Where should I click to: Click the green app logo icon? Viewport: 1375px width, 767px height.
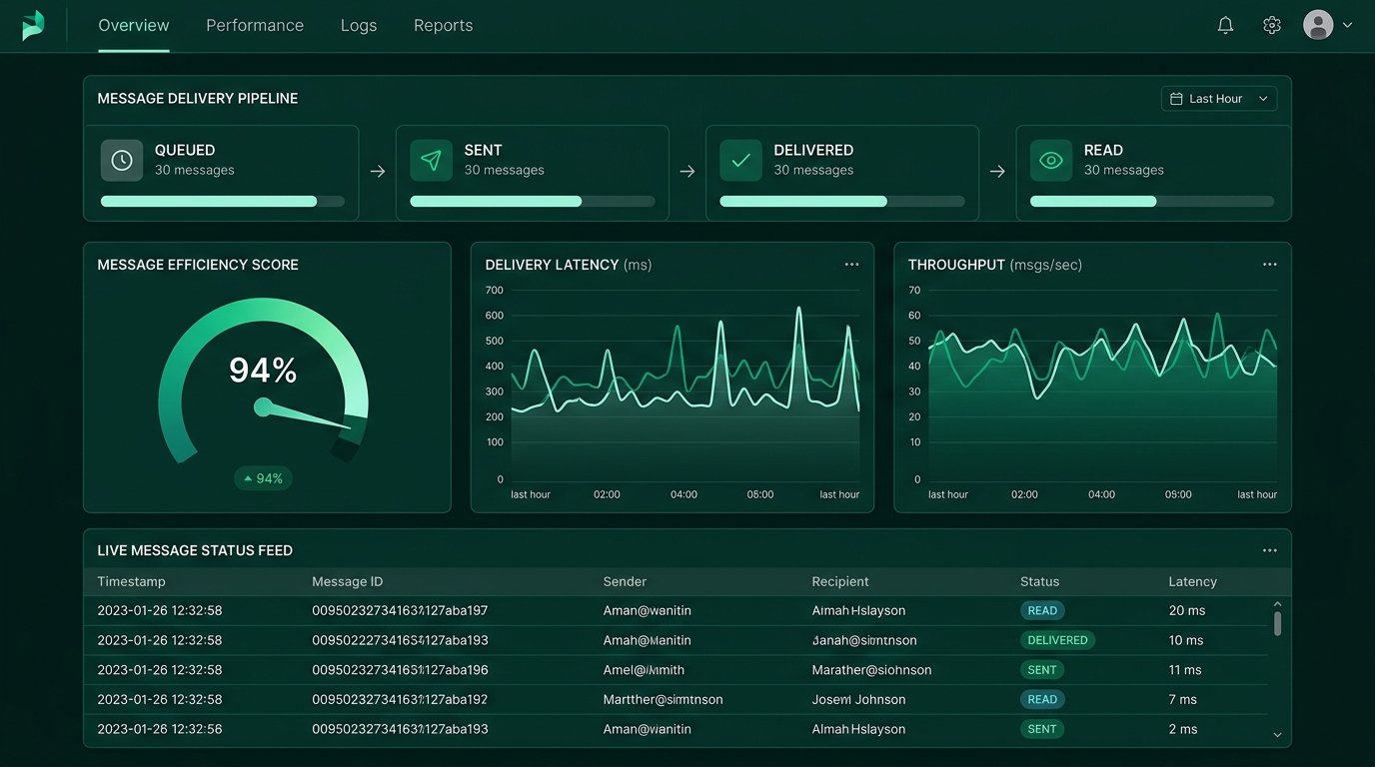[x=33, y=25]
